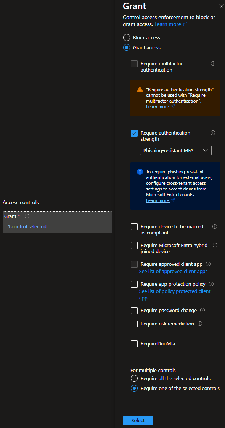
Task: Close the Grant panel with X
Action: pos(222,6)
